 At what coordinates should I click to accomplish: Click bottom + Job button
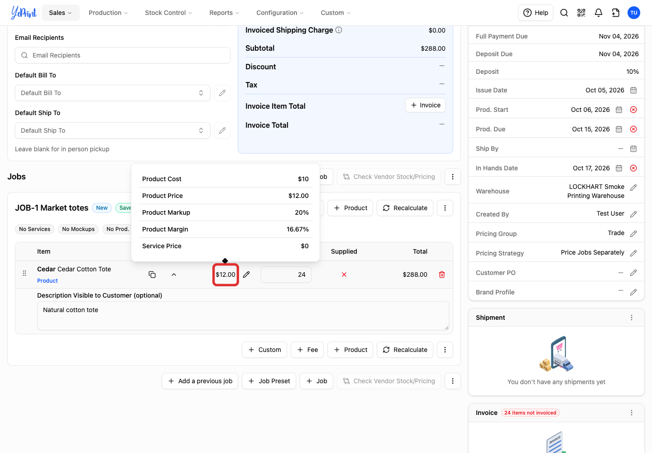coord(316,381)
